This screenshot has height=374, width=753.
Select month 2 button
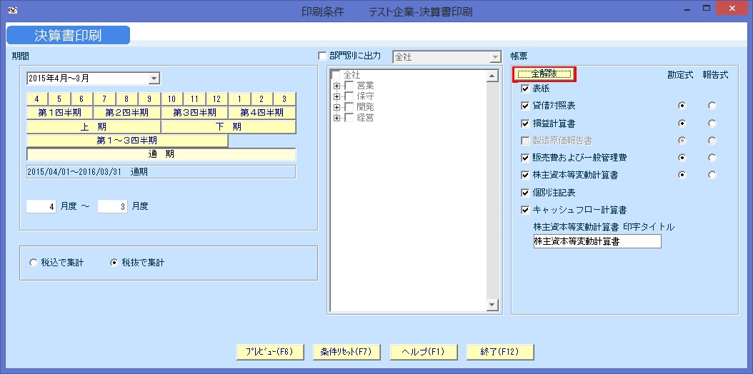click(x=262, y=99)
